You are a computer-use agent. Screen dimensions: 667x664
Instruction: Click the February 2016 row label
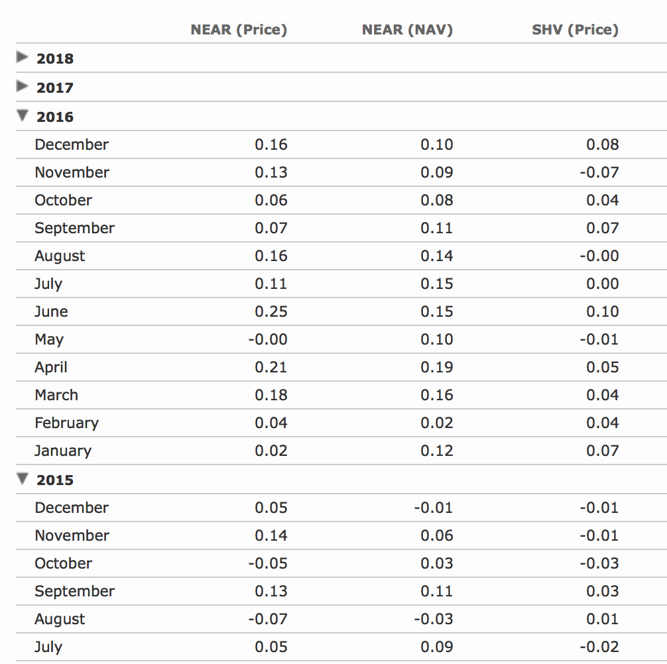click(66, 423)
